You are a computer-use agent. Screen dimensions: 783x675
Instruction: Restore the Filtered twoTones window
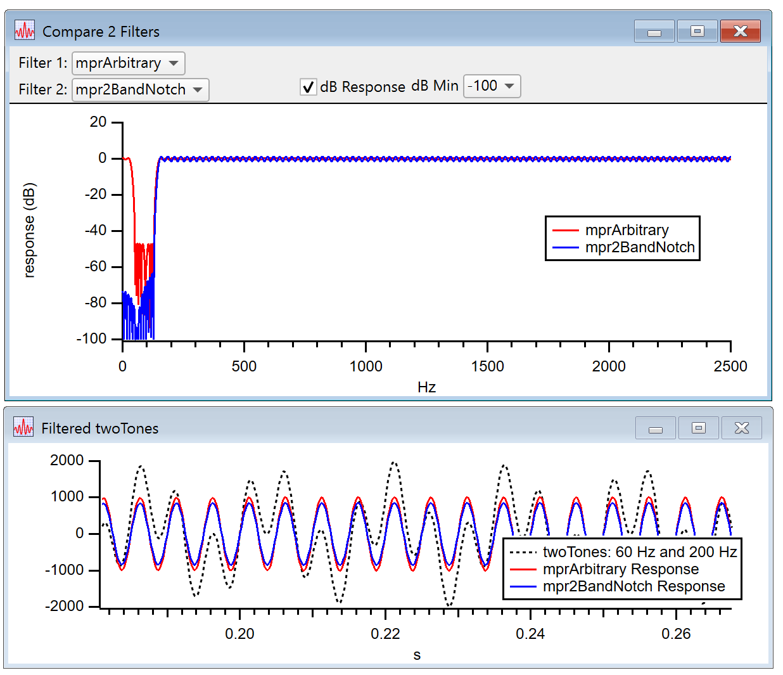point(698,427)
